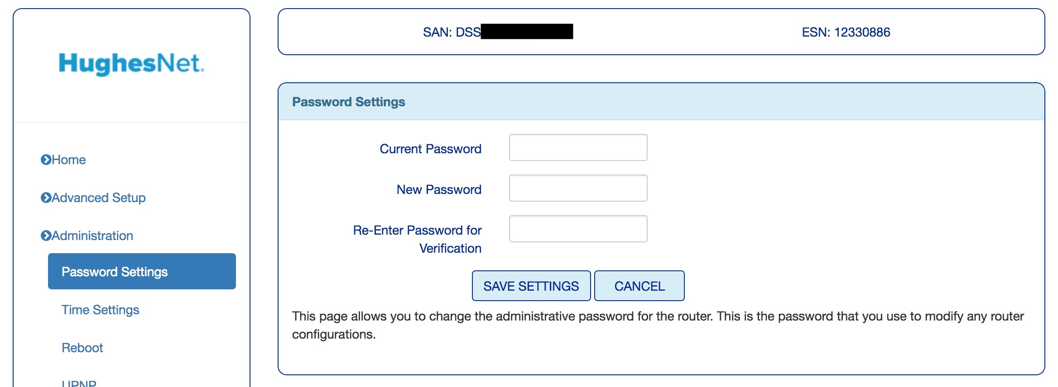The height and width of the screenshot is (387, 1058).
Task: Collapse Administration using its arrow icon
Action: [46, 236]
